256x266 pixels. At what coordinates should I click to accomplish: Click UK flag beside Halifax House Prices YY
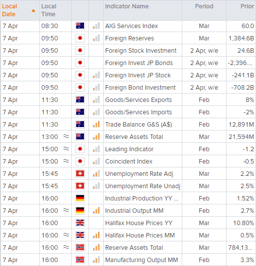pos(80,223)
